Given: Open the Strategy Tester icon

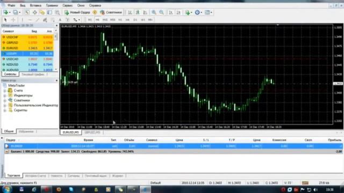Looking at the screenshot, I should click(58, 12).
